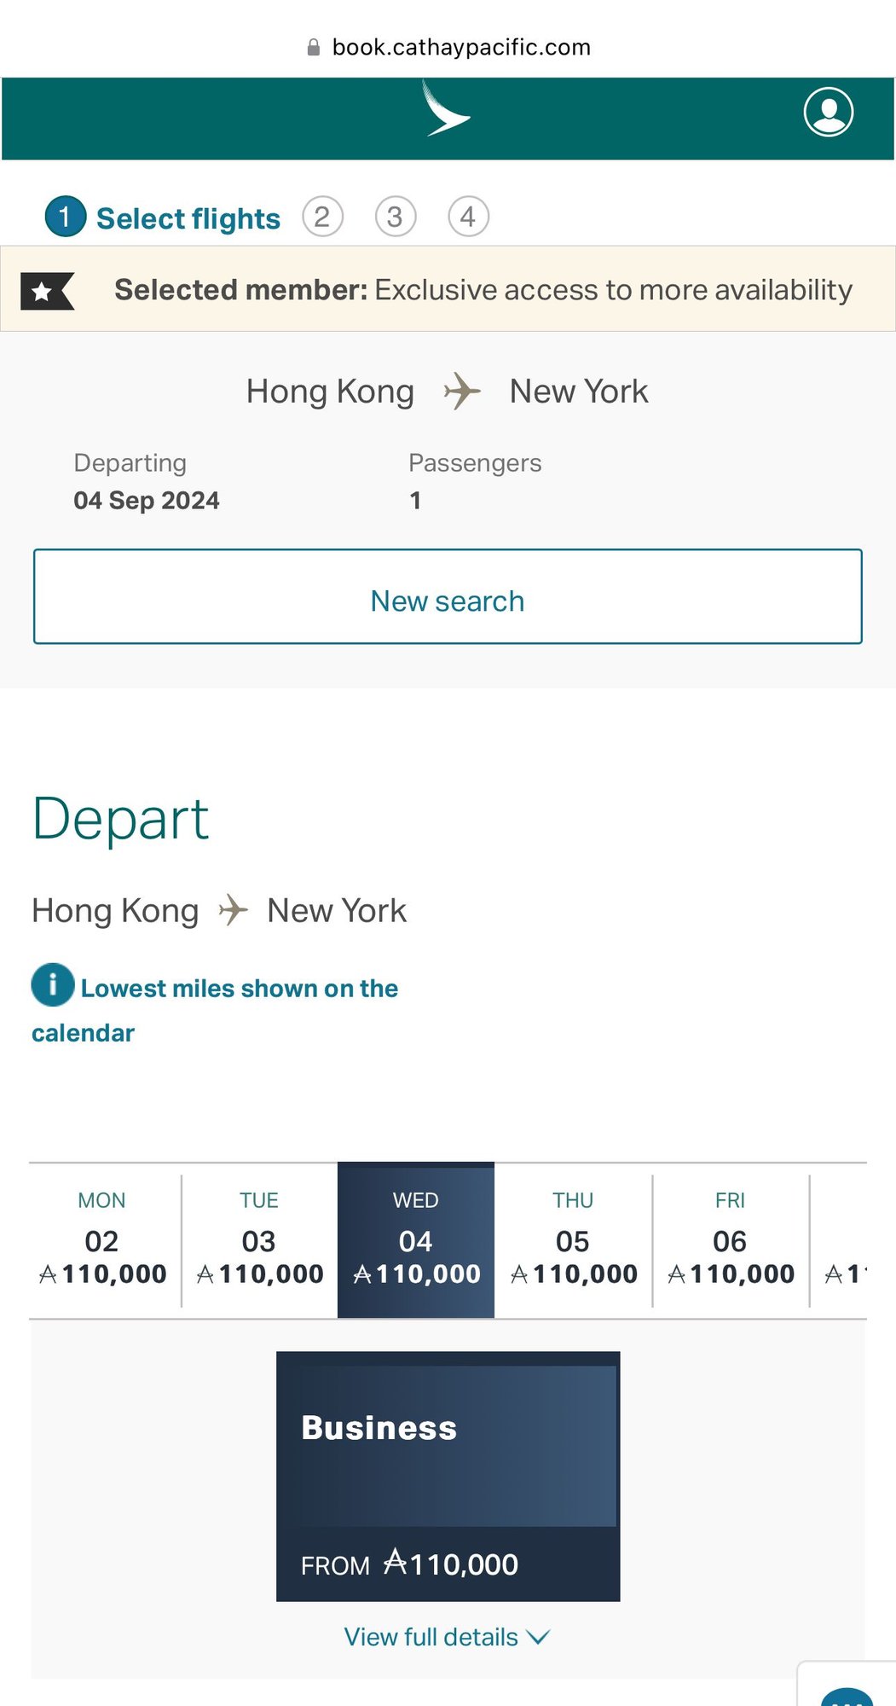Select Tuesday 03 on the date calendar
896x1706 pixels.
(x=257, y=1237)
